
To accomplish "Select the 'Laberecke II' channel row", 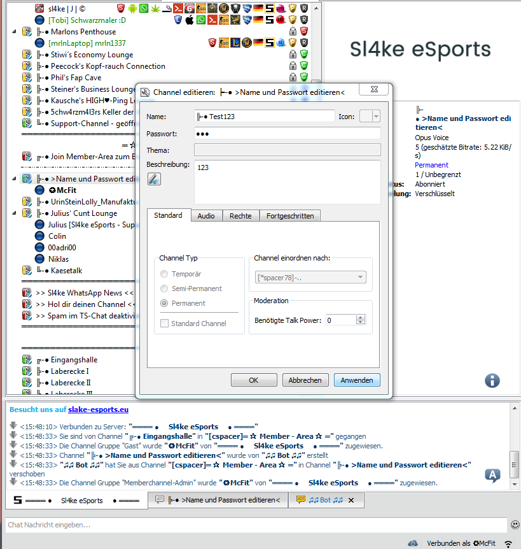I will coord(71,382).
